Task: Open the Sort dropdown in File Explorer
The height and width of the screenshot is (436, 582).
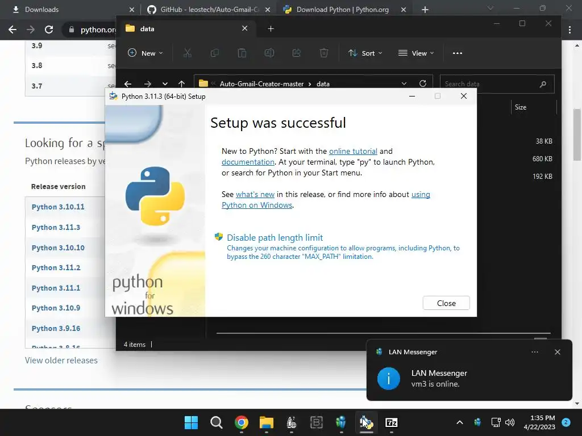Action: 365,53
